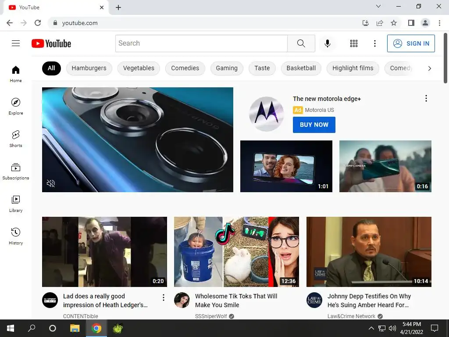
Task: Select the Taste chip
Action: pyautogui.click(x=262, y=68)
